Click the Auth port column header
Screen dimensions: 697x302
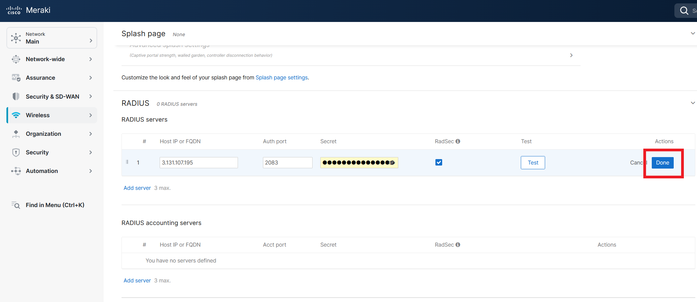pyautogui.click(x=275, y=141)
